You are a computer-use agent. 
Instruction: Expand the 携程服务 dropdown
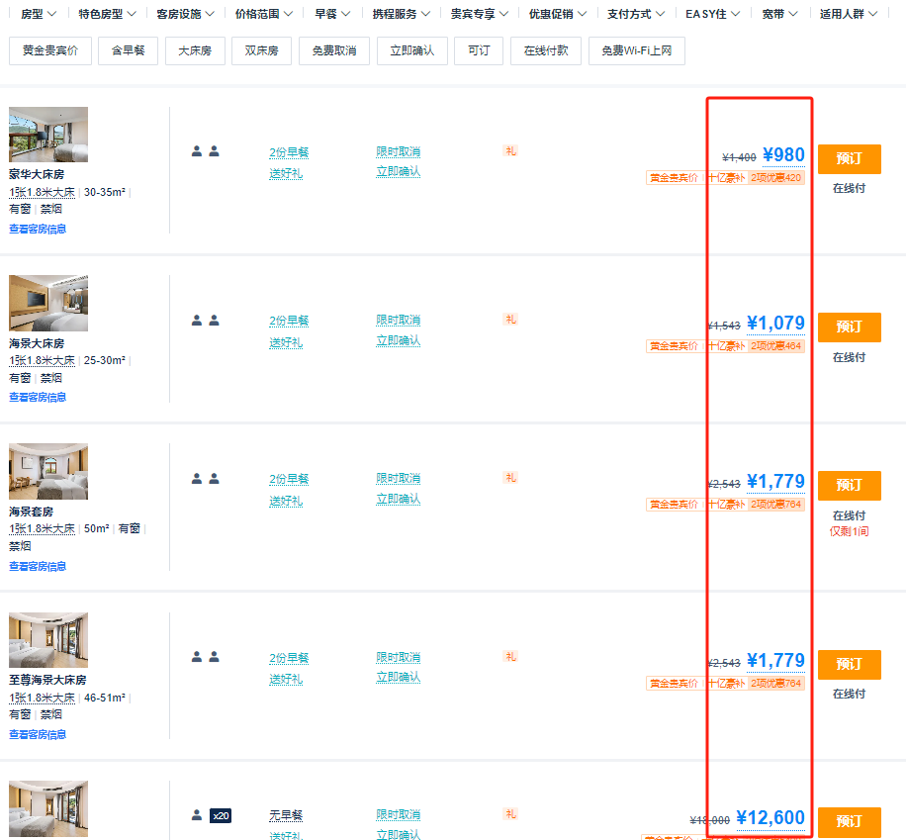(x=401, y=14)
